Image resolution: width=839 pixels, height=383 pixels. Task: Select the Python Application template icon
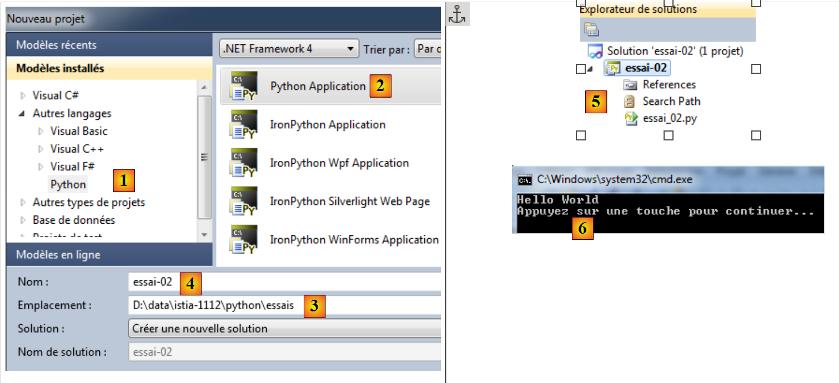click(x=243, y=87)
